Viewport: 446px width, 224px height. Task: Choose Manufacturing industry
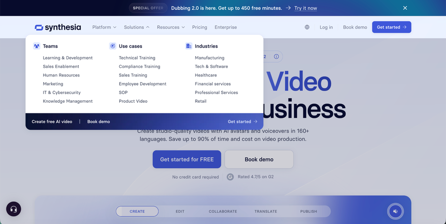pos(209,58)
